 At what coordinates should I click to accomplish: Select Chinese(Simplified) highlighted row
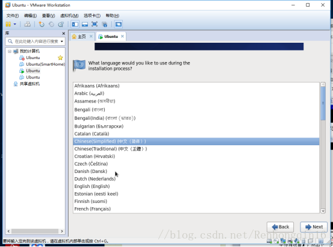point(196,142)
